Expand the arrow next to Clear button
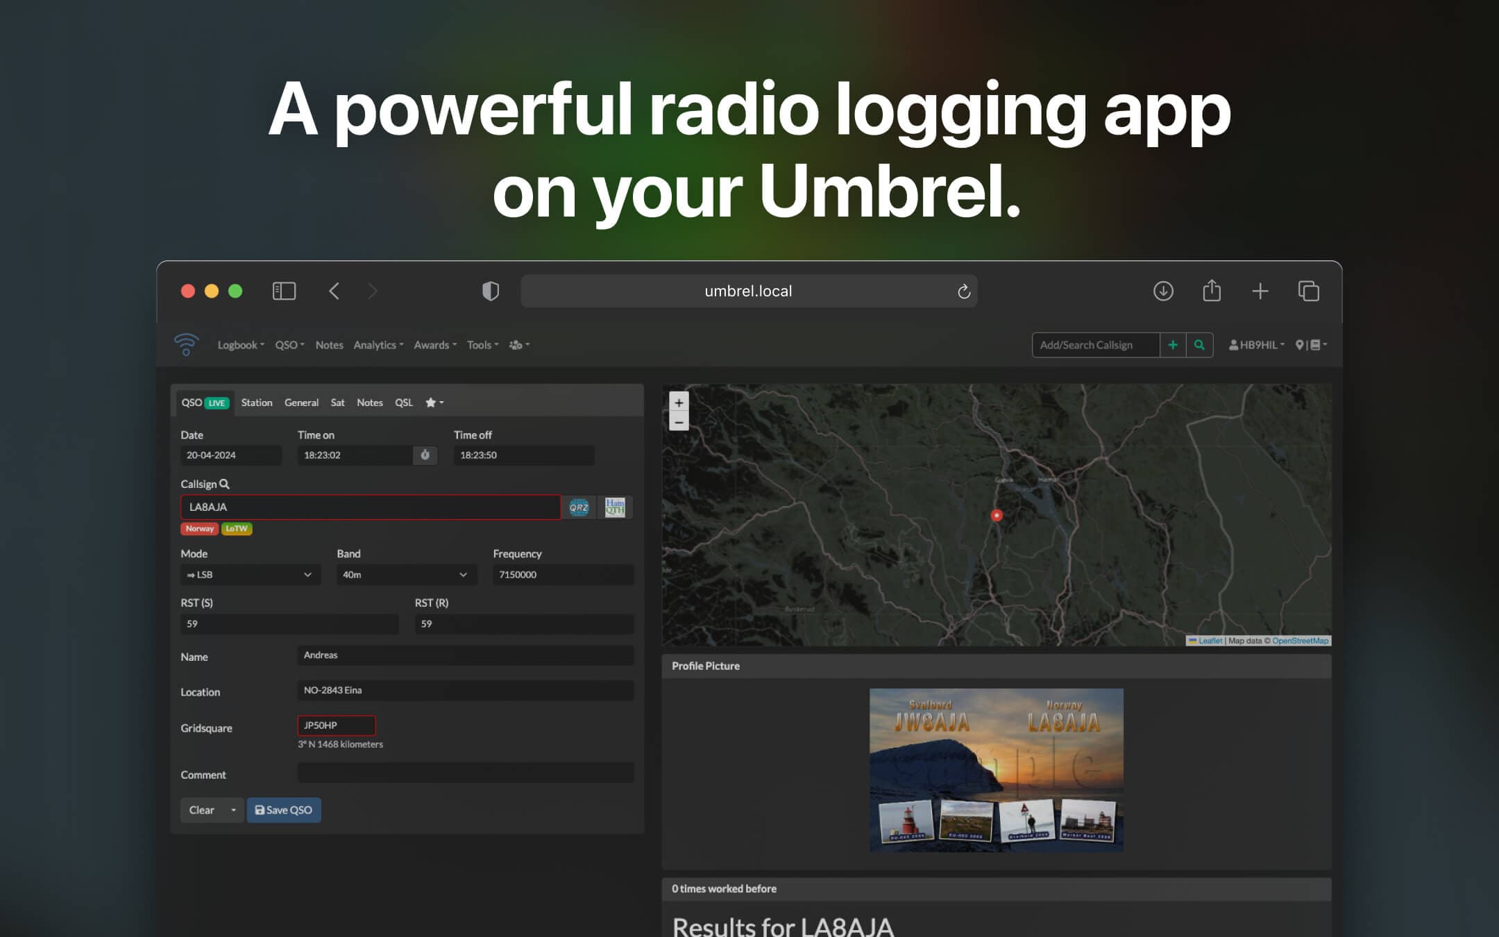The height and width of the screenshot is (937, 1499). pos(233,810)
